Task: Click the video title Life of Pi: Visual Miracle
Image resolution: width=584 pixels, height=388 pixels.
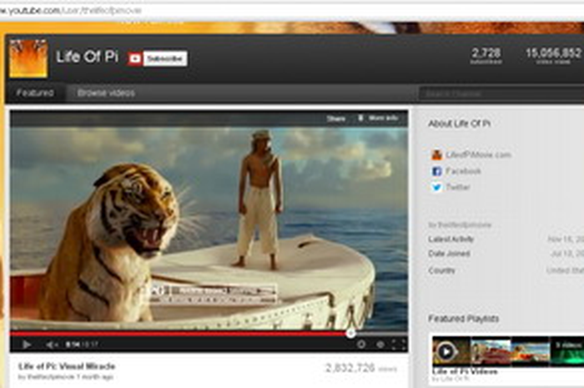Action: click(x=67, y=366)
